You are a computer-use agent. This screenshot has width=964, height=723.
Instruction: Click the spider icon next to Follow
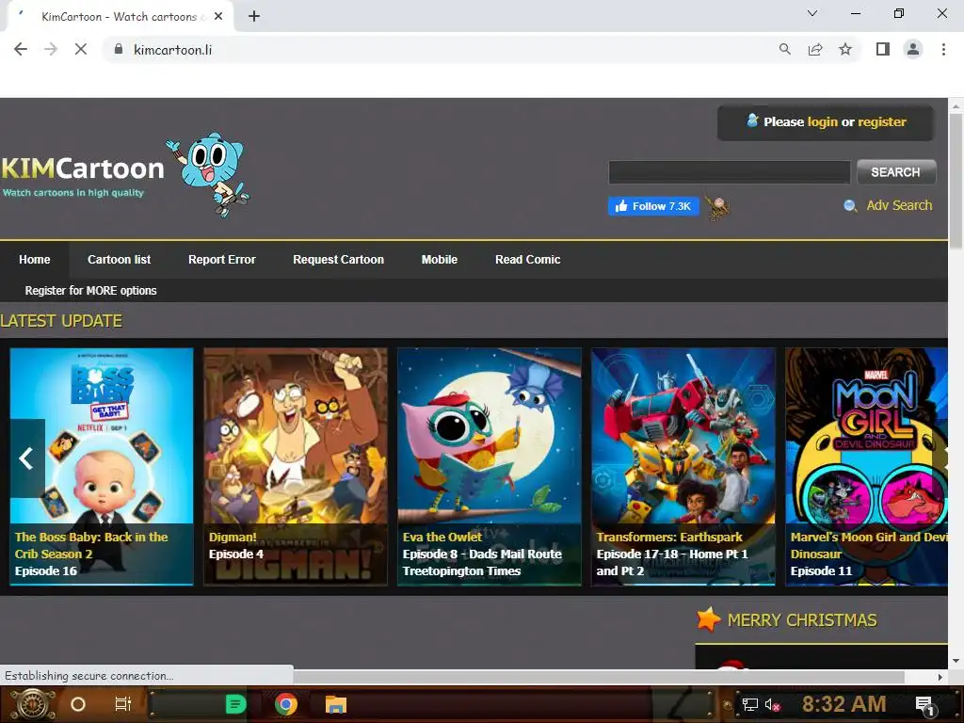(x=716, y=208)
